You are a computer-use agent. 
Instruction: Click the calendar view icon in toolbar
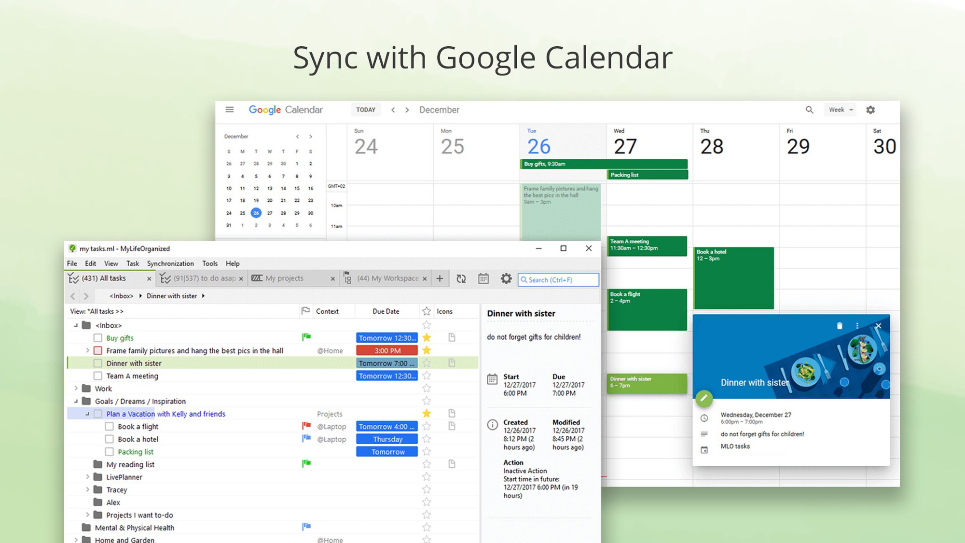click(x=483, y=279)
